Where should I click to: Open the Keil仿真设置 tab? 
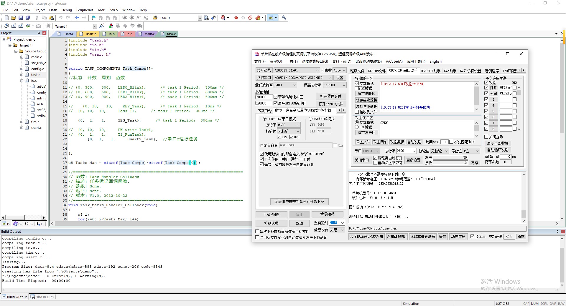(470, 71)
